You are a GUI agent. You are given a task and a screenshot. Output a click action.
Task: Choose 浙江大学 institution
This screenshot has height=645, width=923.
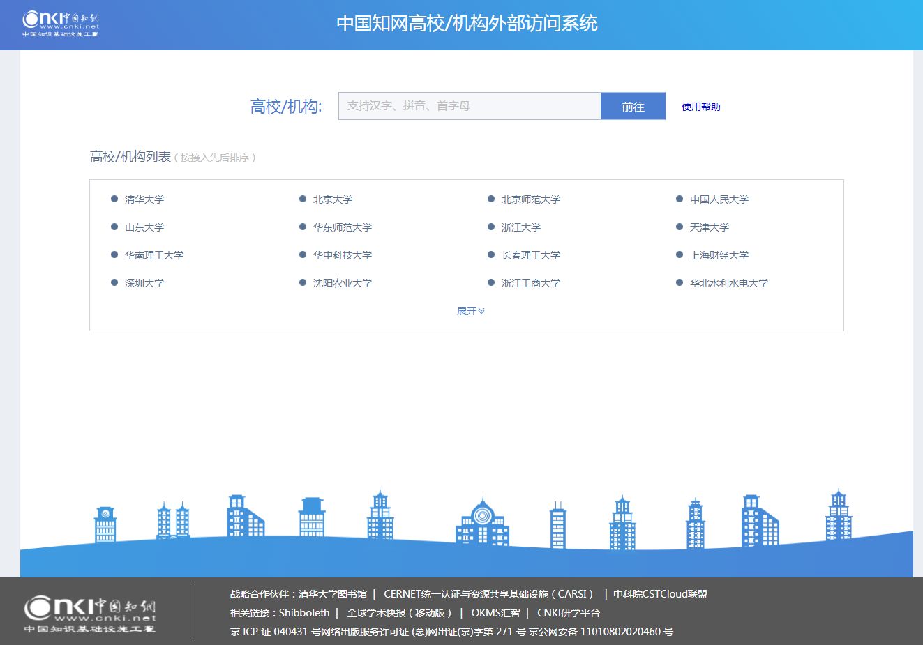tap(521, 227)
